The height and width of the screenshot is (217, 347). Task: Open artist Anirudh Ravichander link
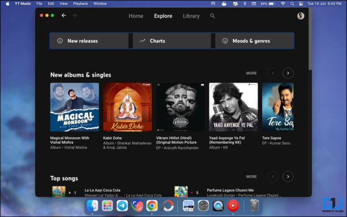[x=181, y=148]
